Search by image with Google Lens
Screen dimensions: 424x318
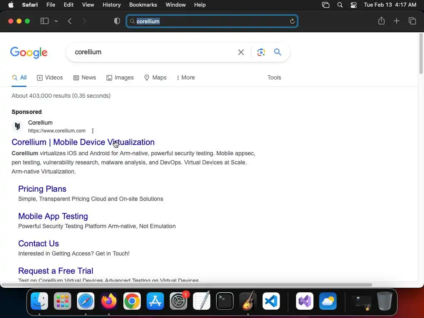(x=261, y=52)
